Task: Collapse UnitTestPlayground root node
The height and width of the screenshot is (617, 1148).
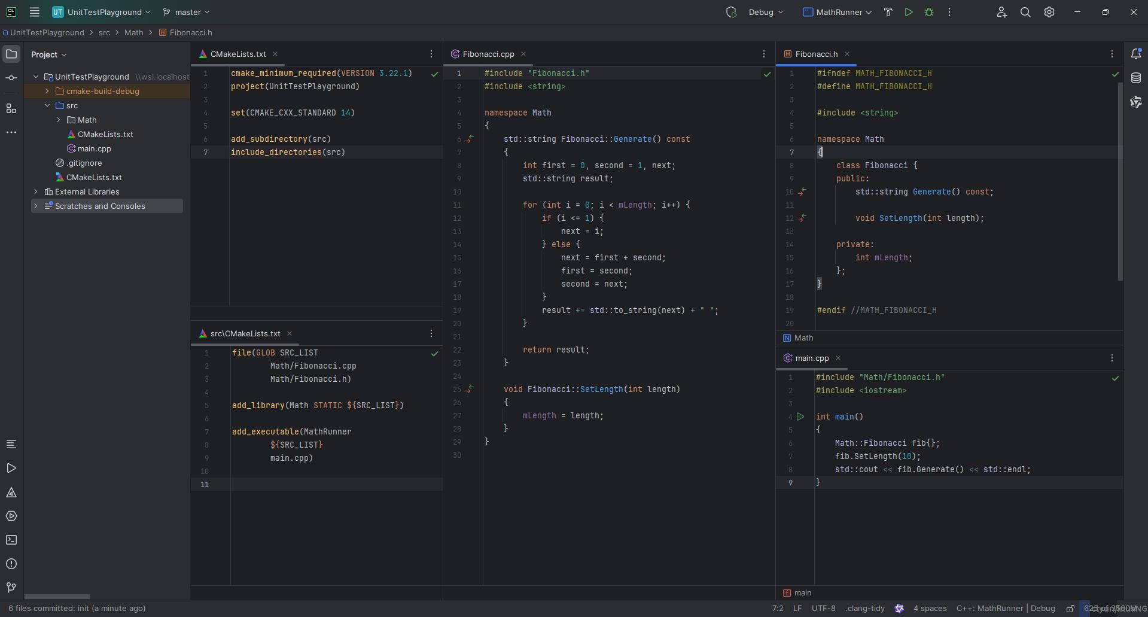Action: (36, 77)
